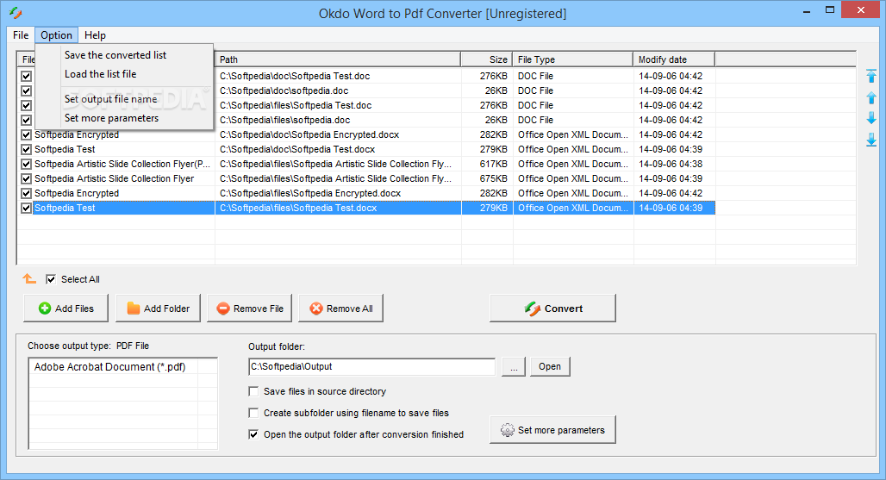
Task: Choose Set output file name
Action: click(110, 99)
